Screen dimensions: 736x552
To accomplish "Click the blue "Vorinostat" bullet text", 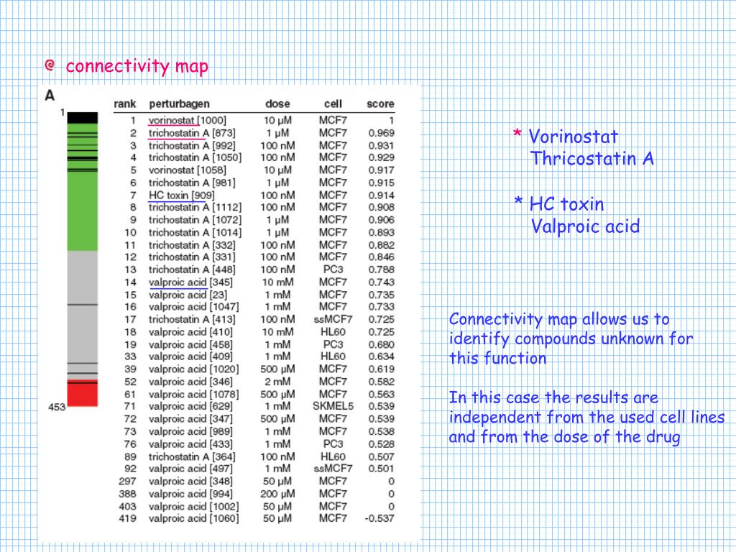I will coord(573,137).
